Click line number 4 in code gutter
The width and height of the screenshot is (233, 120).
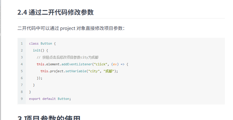tap(22, 64)
